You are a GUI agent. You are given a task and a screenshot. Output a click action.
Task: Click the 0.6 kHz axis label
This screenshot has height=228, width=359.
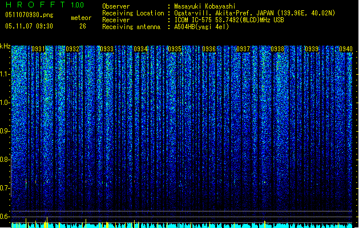(x=5, y=217)
